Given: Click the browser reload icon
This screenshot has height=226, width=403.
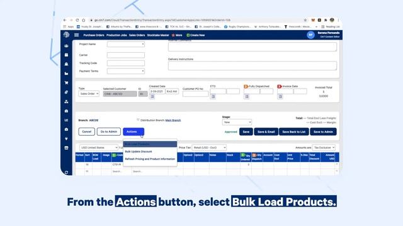Looking at the screenshot, I should (77, 20).
